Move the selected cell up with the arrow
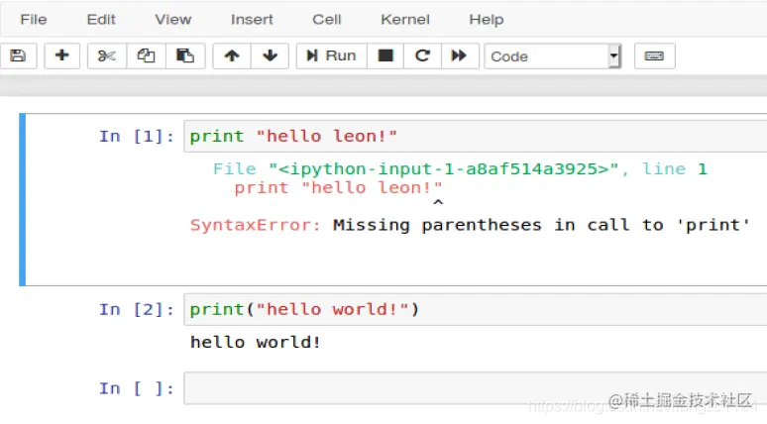 [232, 55]
